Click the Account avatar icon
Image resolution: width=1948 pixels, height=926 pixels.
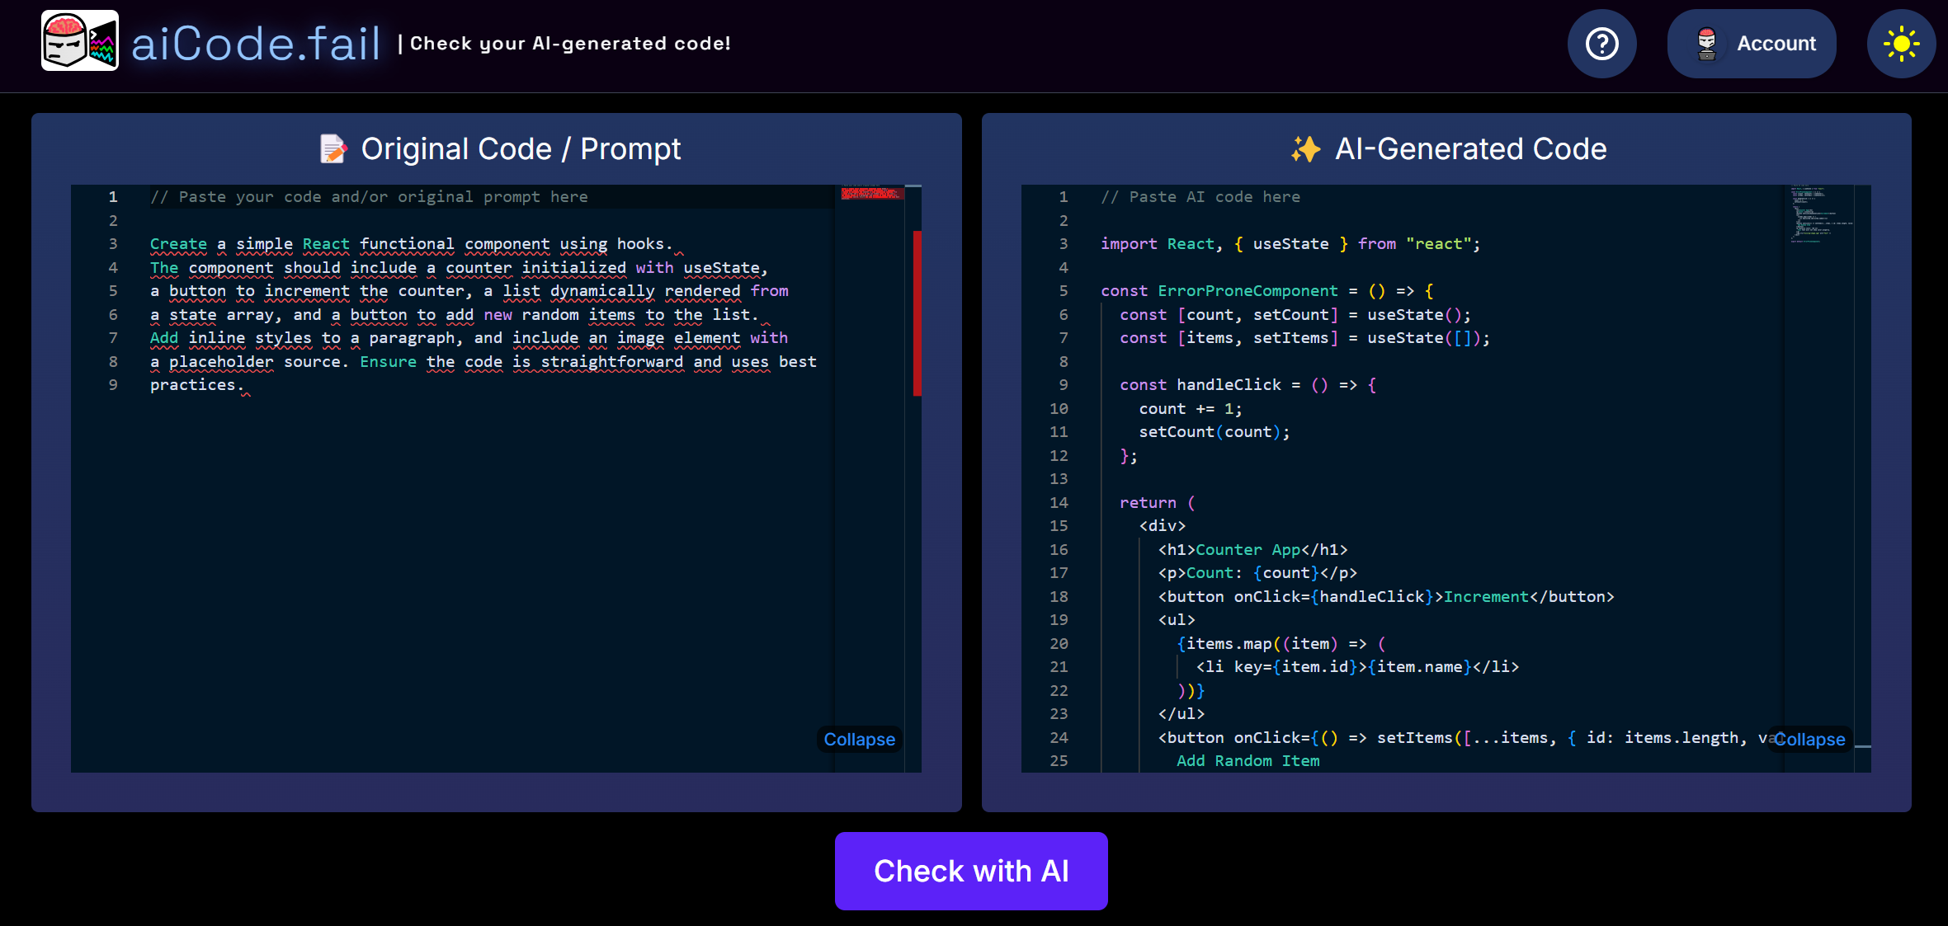coord(1706,44)
